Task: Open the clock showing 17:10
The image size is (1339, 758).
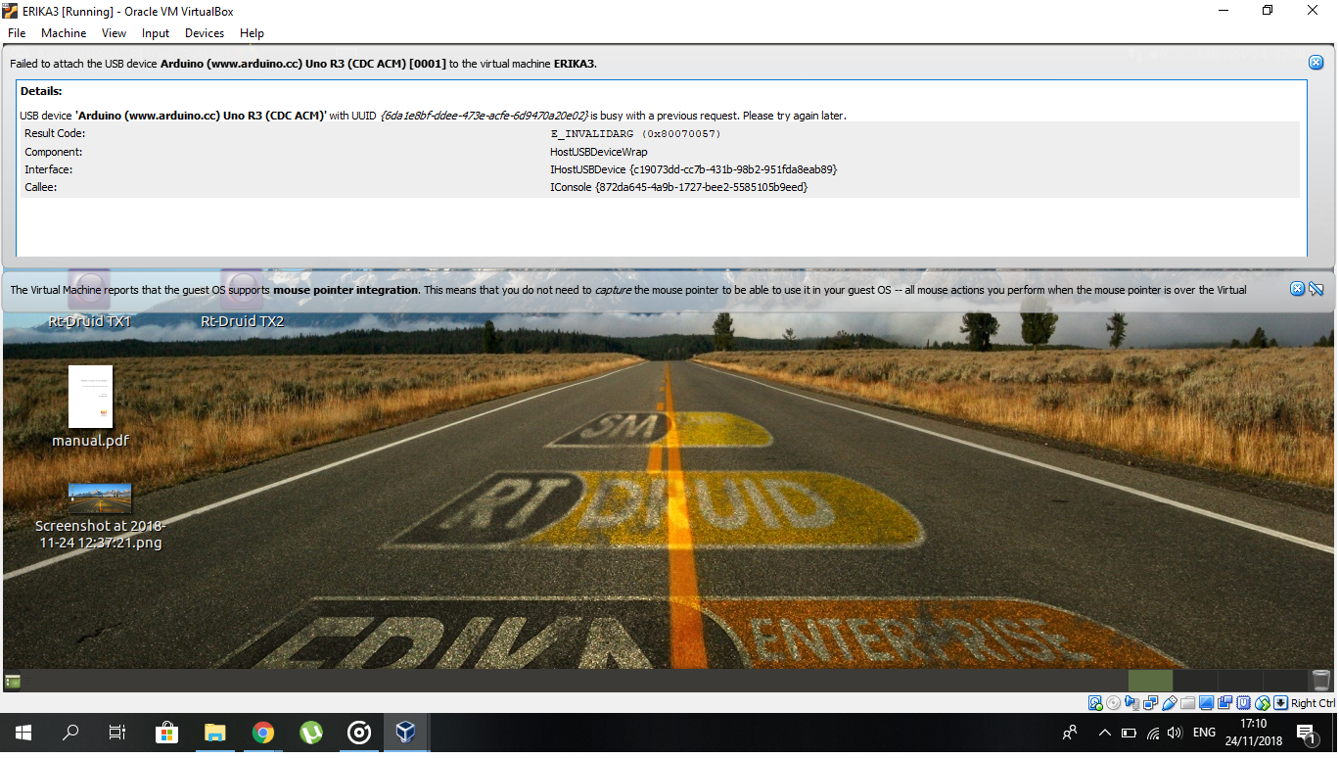Action: click(1254, 733)
